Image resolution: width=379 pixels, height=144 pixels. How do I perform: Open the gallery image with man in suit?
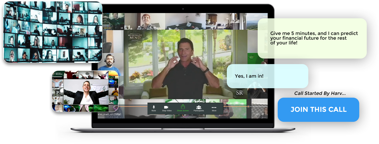[85, 92]
